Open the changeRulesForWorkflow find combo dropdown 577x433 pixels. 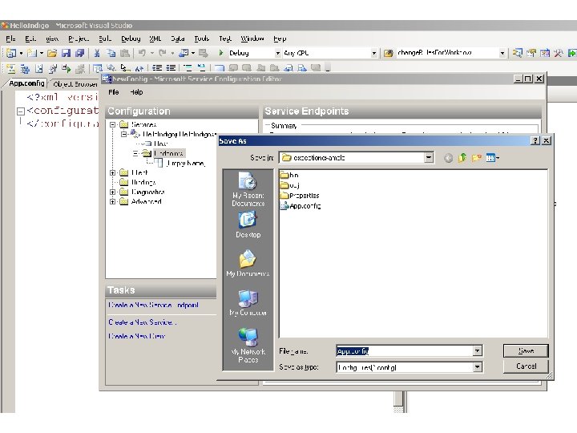tap(502, 54)
